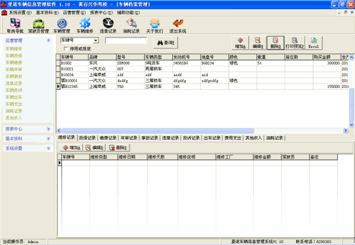Image resolution: width=355 pixels, height=245 pixels.
Task: Export vehicle list with Excel button
Action: (314, 43)
